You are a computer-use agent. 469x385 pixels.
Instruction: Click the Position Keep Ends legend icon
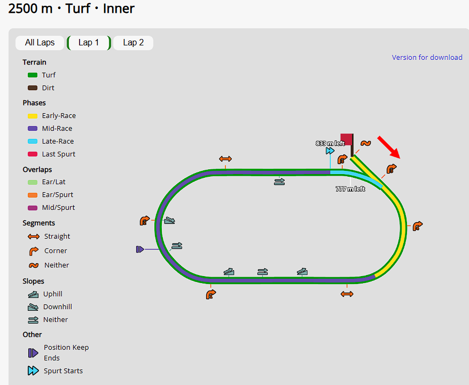tap(33, 353)
